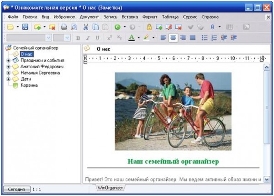The height and width of the screenshot is (196, 274).
Task: Open the dropdown arrow beside Open folder icon
Action: pos(18,27)
